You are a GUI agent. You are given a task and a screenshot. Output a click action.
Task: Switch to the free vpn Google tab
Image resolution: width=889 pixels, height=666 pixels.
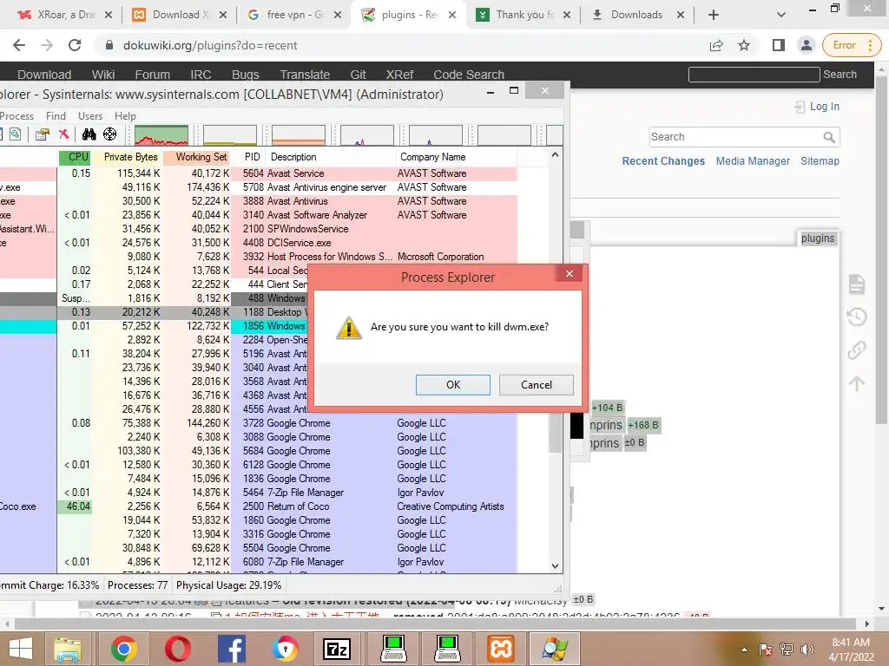click(293, 15)
